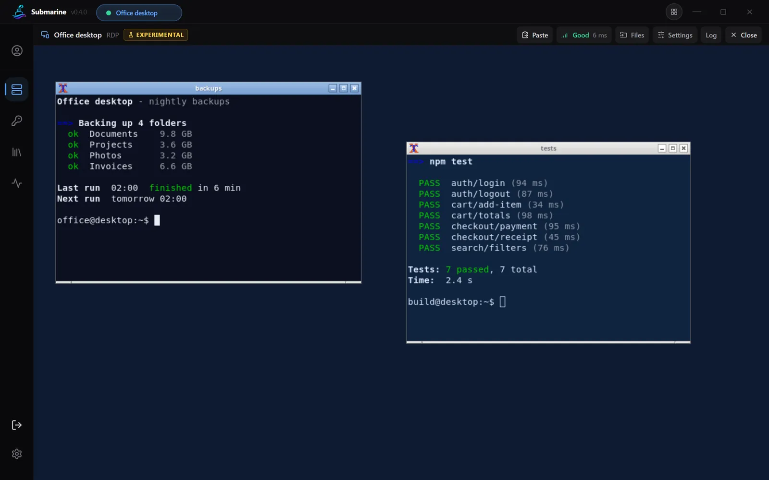The width and height of the screenshot is (769, 480).
Task: Click the 'npm test' command line
Action: point(451,162)
